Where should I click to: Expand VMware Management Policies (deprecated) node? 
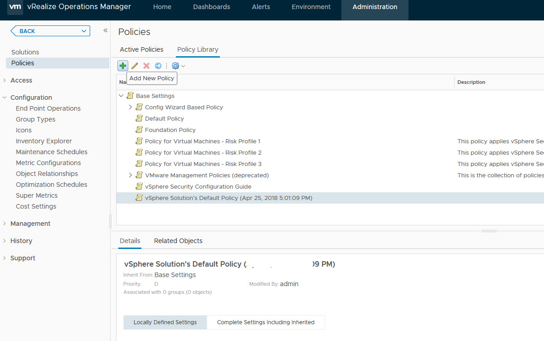(x=130, y=175)
